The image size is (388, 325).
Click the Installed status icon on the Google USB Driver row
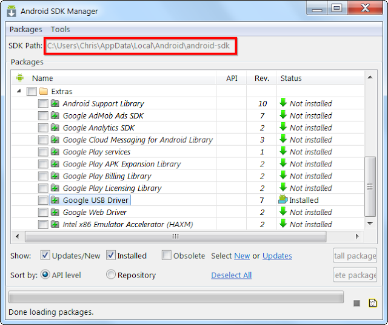tap(283, 199)
